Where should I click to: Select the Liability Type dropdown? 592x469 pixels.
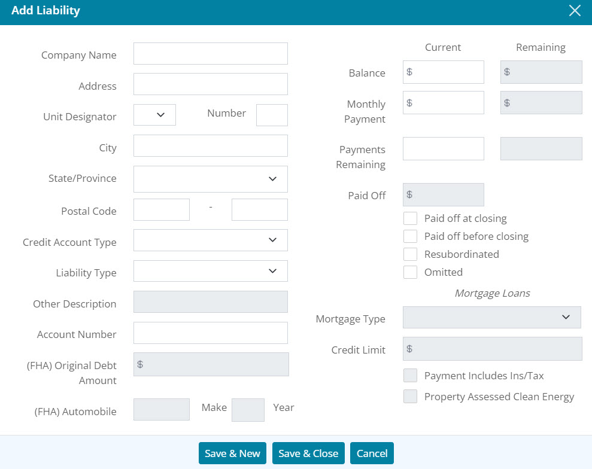coord(210,271)
